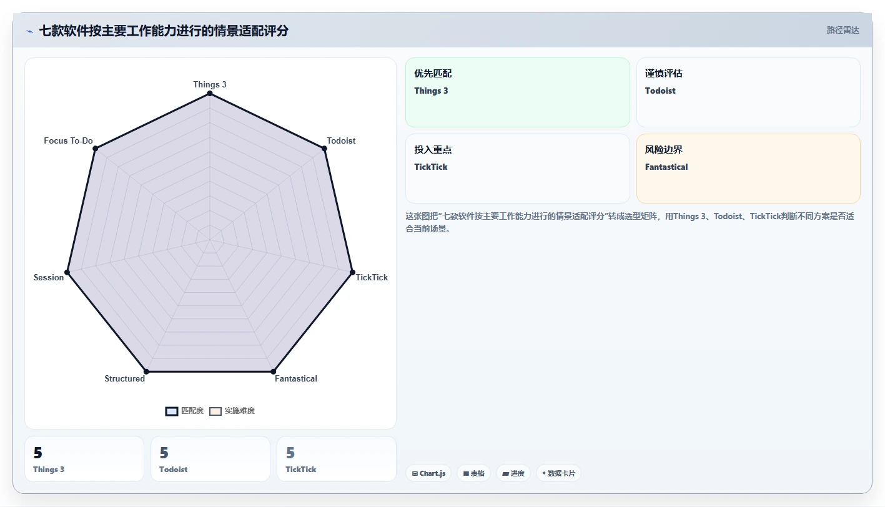Click the 进度 tag chip
Viewport: 885px width, 507px height.
(513, 473)
